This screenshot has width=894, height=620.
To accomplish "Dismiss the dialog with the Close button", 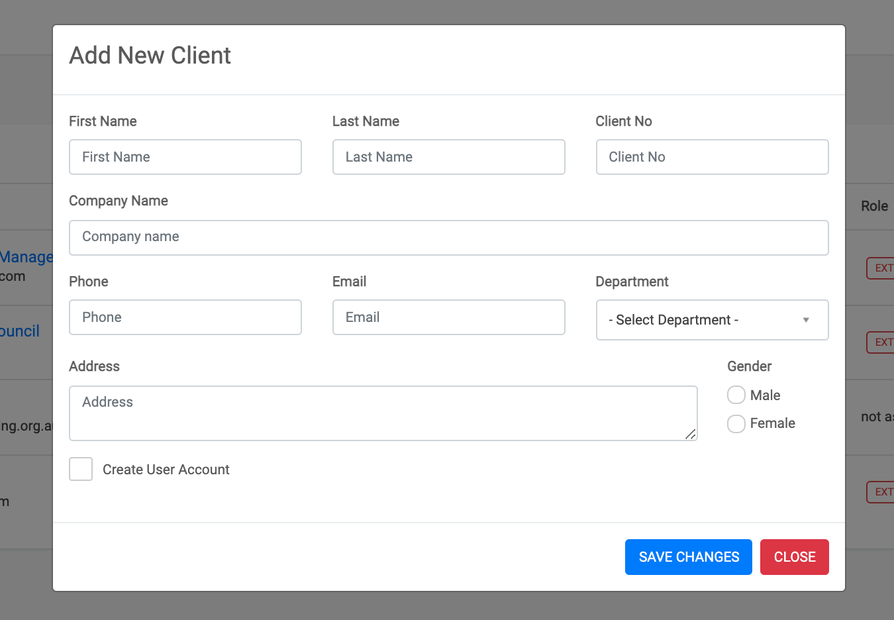I will point(794,557).
